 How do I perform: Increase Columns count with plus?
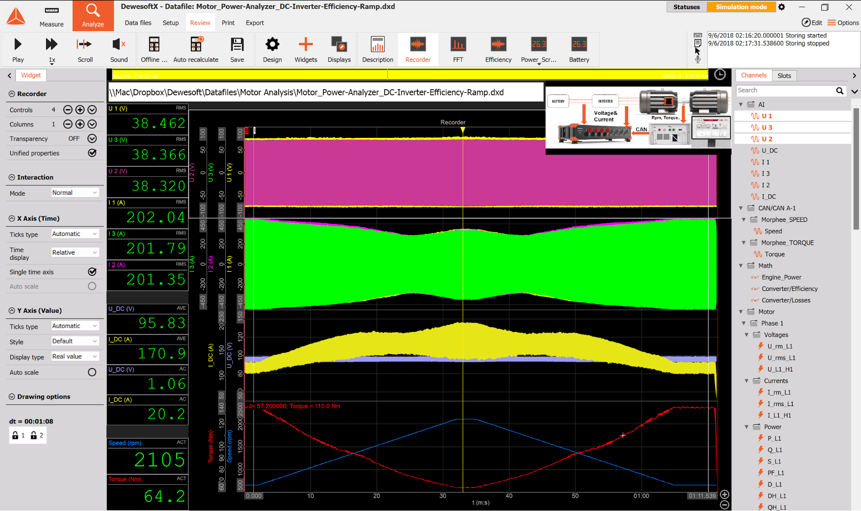pyautogui.click(x=80, y=124)
